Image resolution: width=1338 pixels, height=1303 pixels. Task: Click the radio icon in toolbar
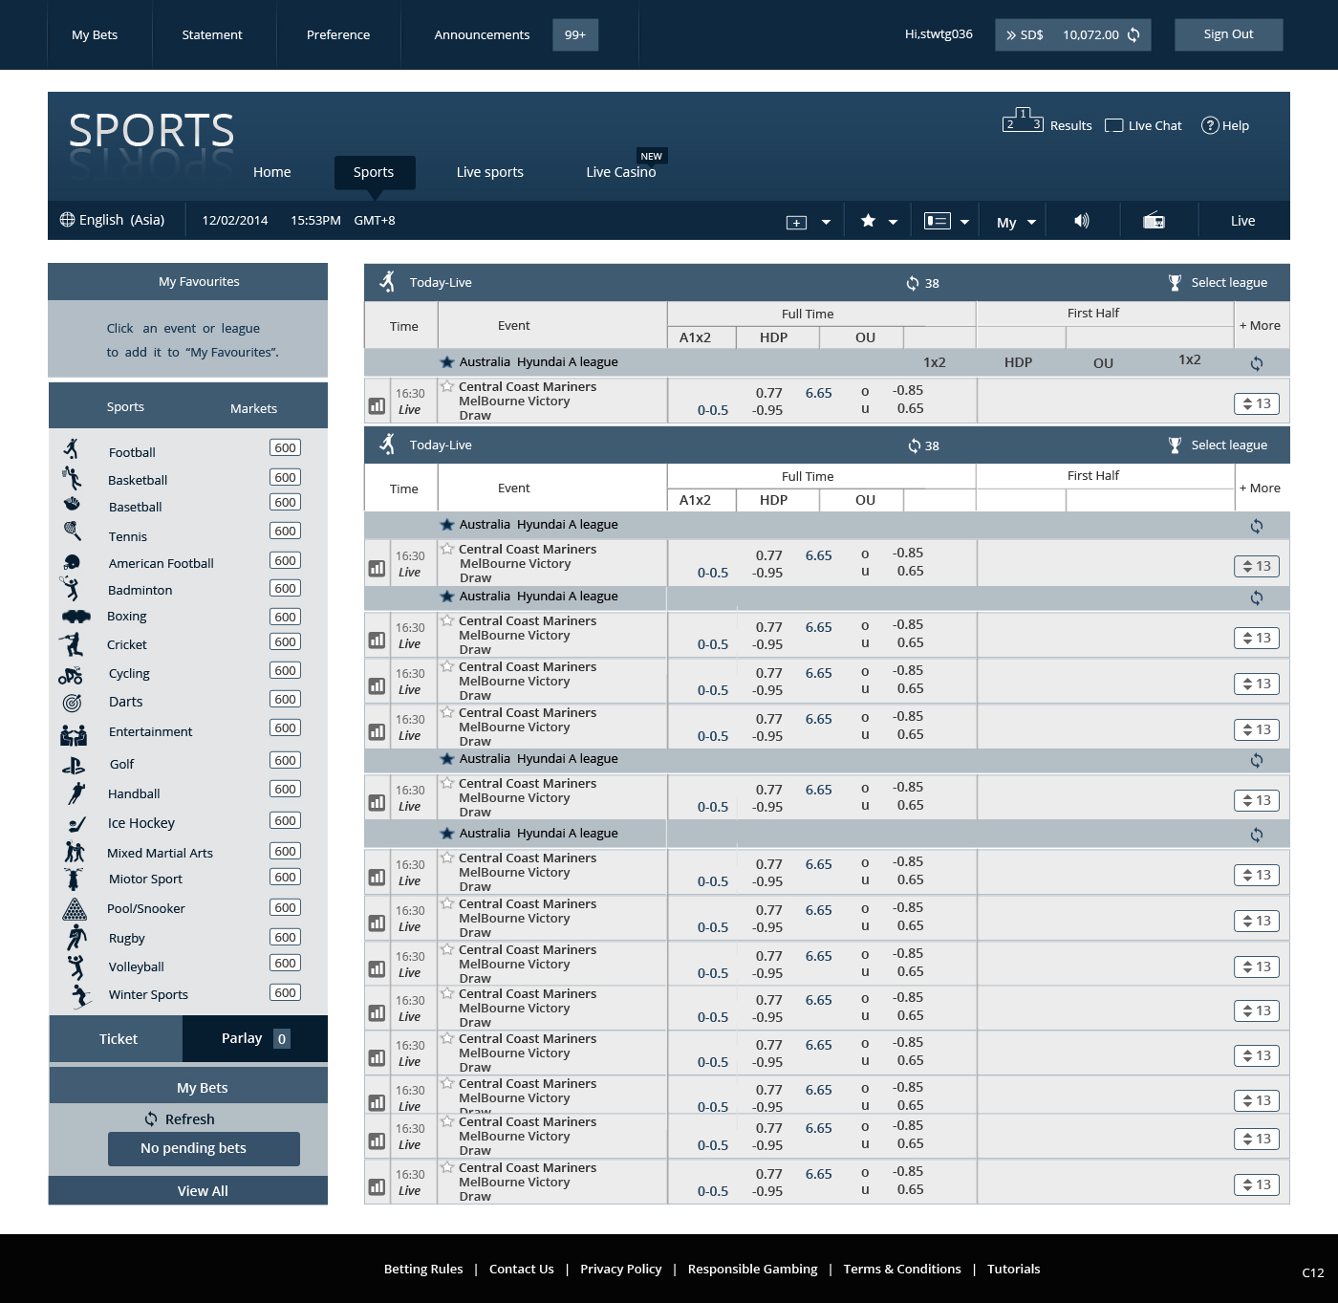1154,221
